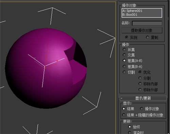Set update mode to 渲染时
This screenshot has width=170, height=134.
[130, 132]
